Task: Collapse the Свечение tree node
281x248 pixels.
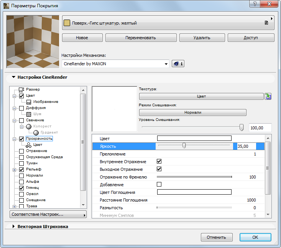Action: click(14, 121)
